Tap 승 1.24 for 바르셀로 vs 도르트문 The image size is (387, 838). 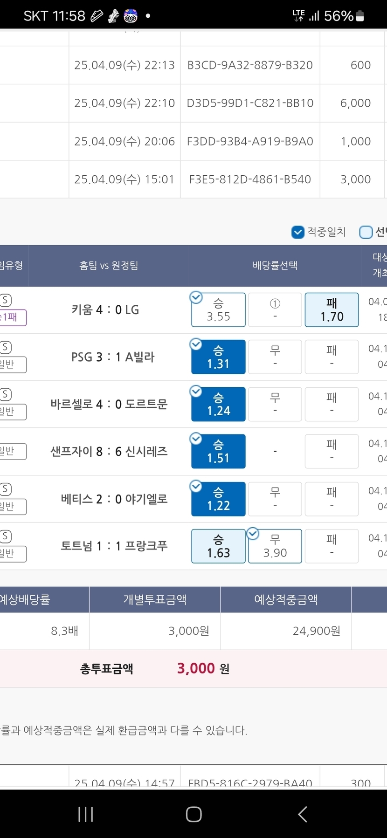coord(218,404)
